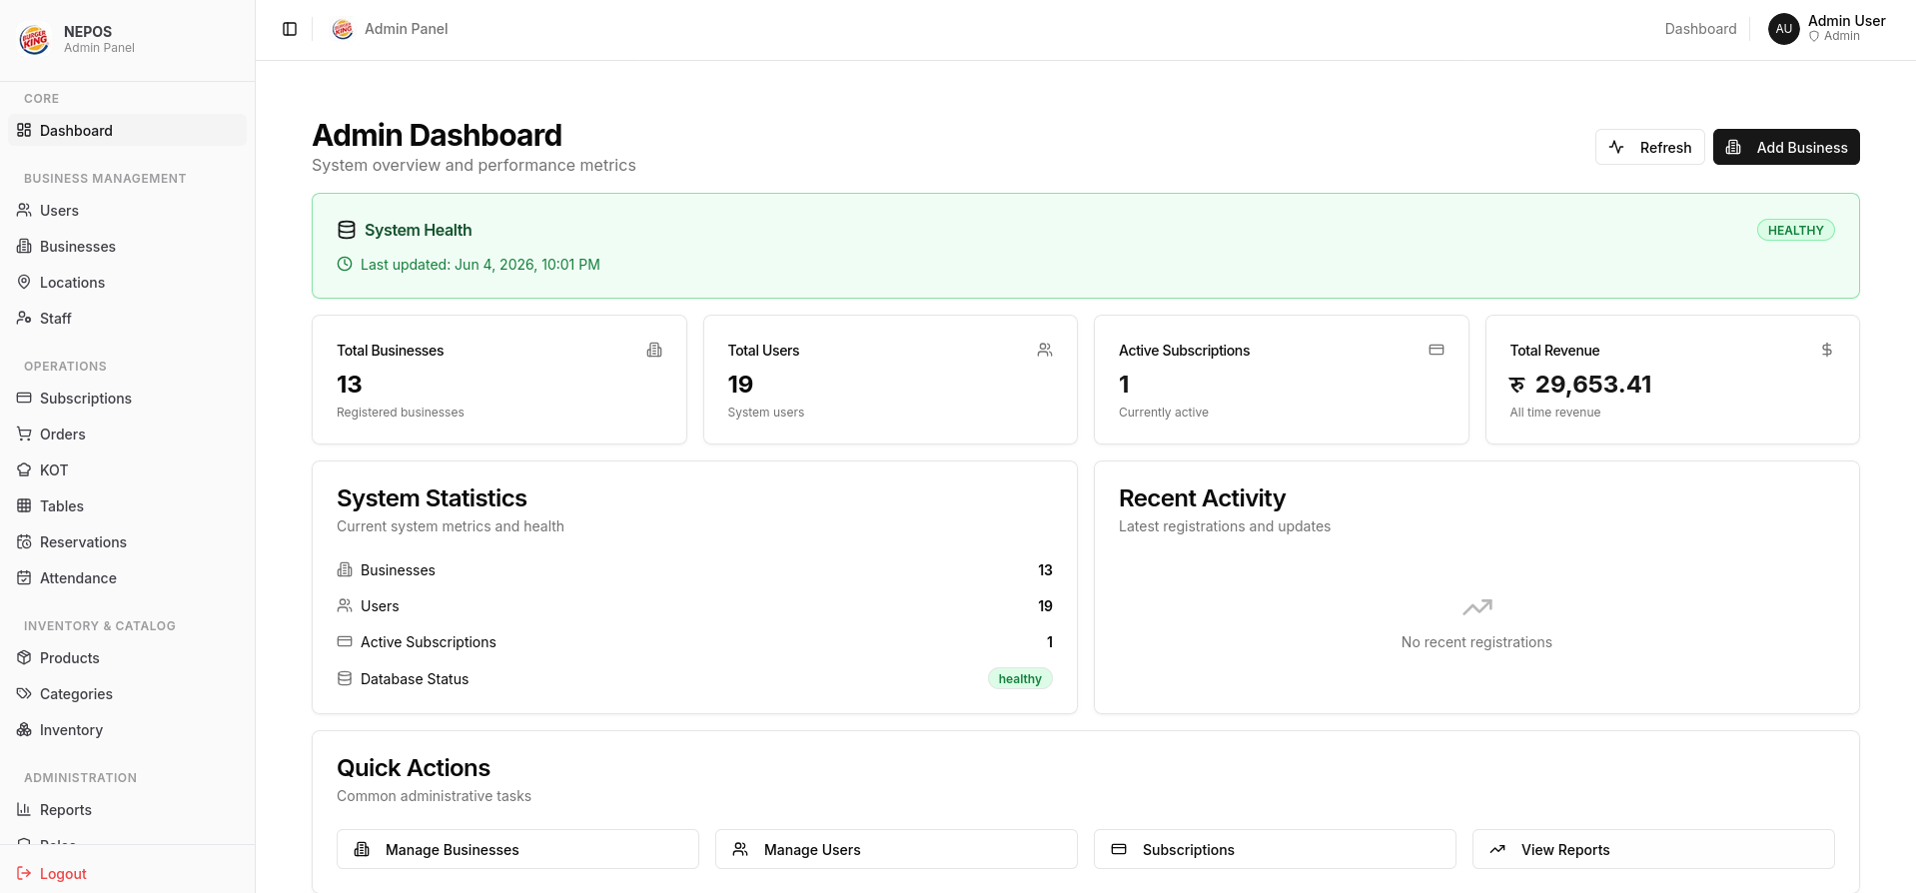Click the Total Businesses count 13
The image size is (1916, 893).
tap(350, 385)
